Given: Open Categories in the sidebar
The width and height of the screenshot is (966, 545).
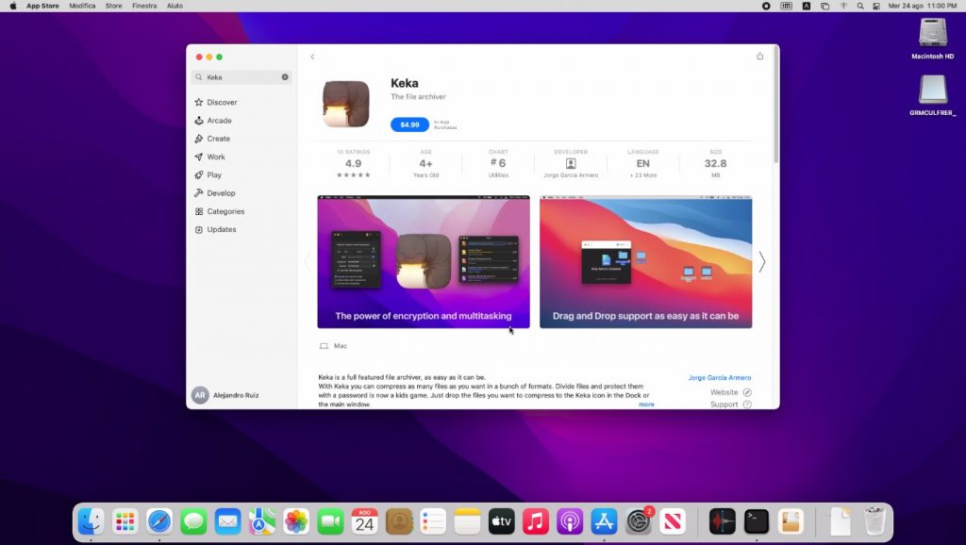Looking at the screenshot, I should tap(225, 211).
